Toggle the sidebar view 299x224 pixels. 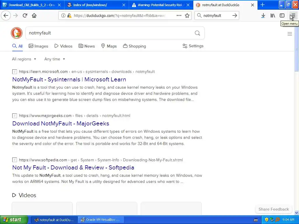click(282, 16)
